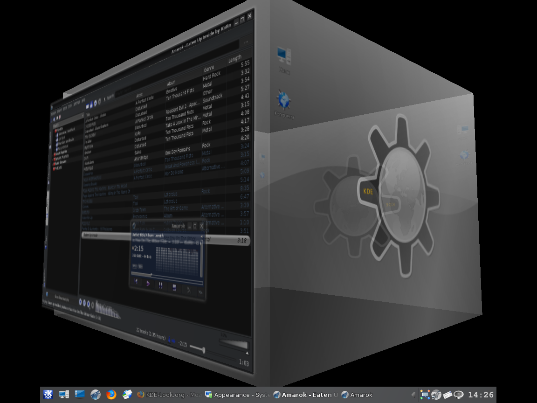Select the Soundtrack genre cell
537x403 pixels.
coord(213,98)
